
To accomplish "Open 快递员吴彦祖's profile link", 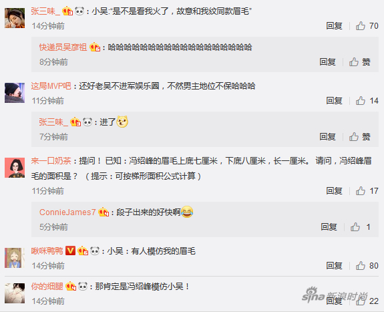I will pyautogui.click(x=63, y=47).
